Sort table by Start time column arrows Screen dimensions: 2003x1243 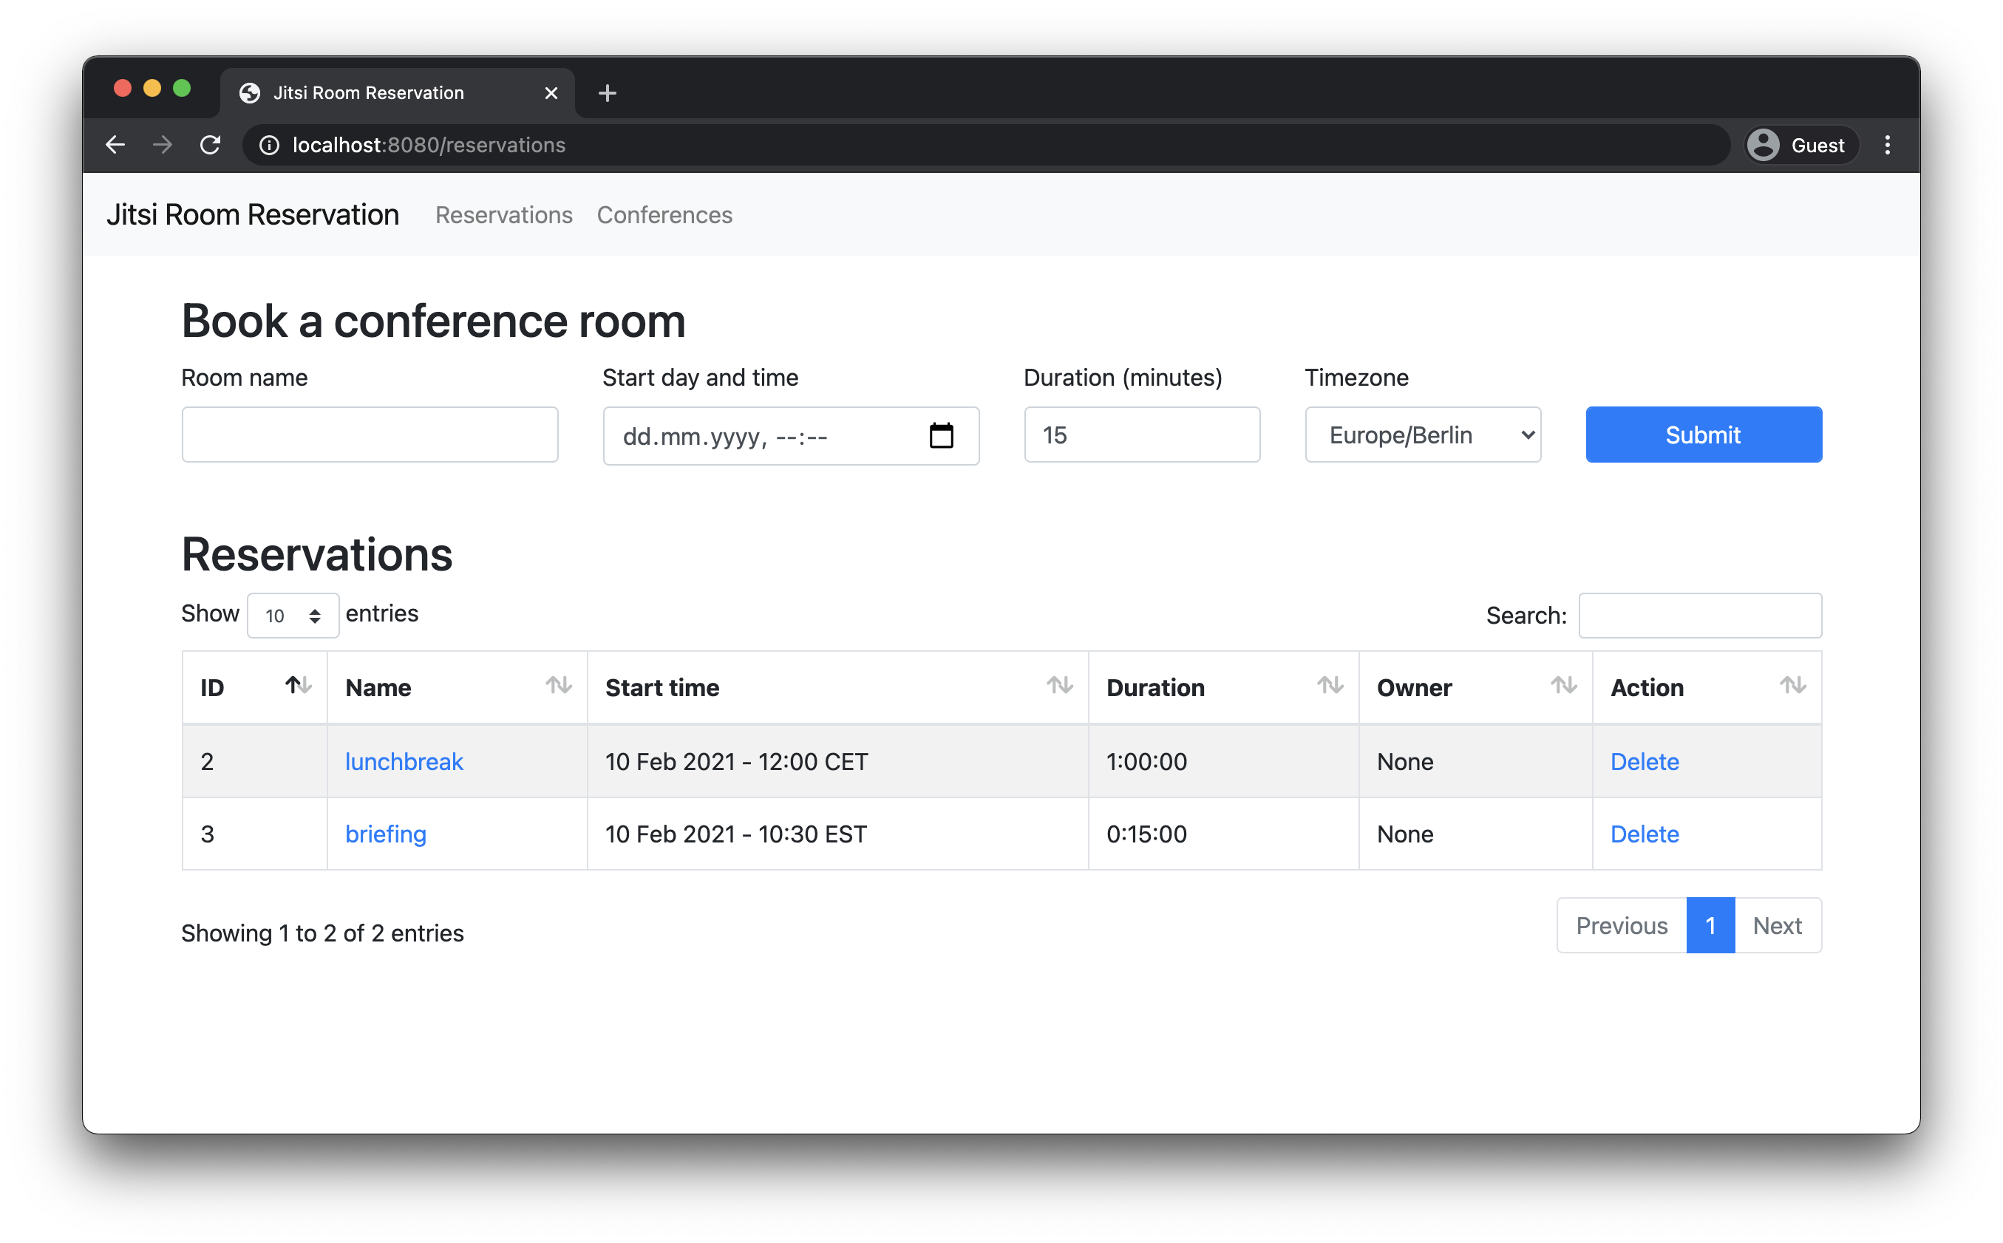pos(1059,685)
